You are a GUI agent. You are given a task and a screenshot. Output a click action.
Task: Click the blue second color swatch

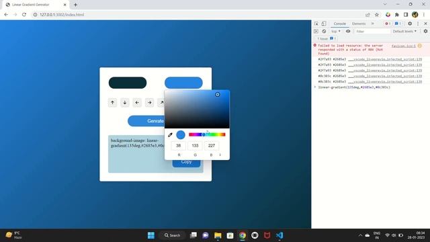(x=183, y=83)
